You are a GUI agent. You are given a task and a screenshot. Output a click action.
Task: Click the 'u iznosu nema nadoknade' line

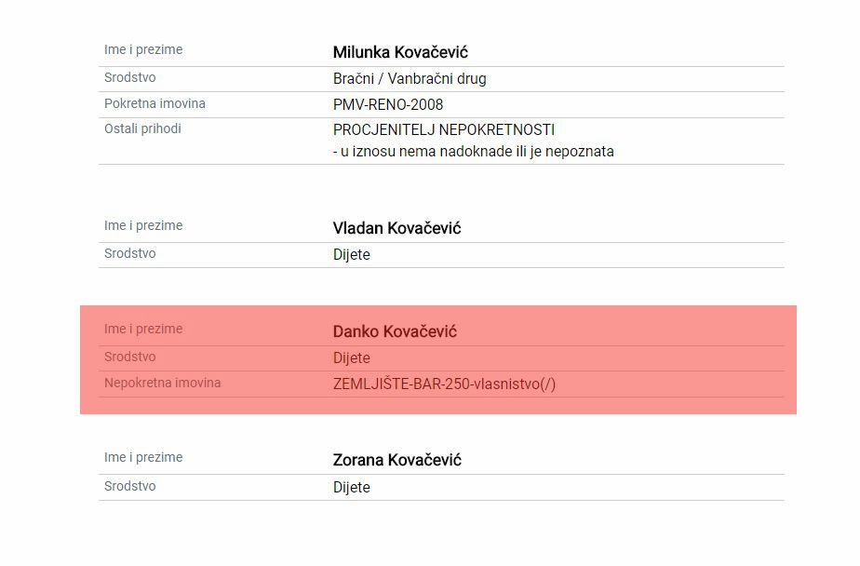click(x=474, y=152)
